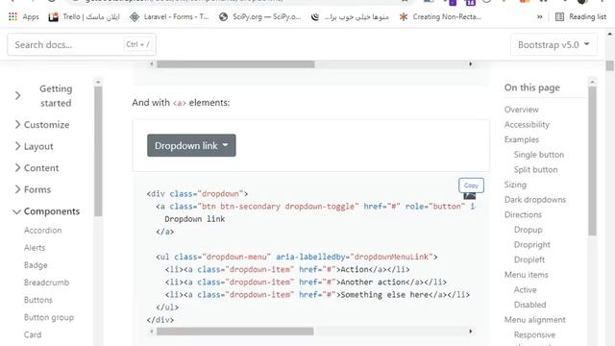
Task: Go to the Button group docs page
Action: [x=49, y=317]
